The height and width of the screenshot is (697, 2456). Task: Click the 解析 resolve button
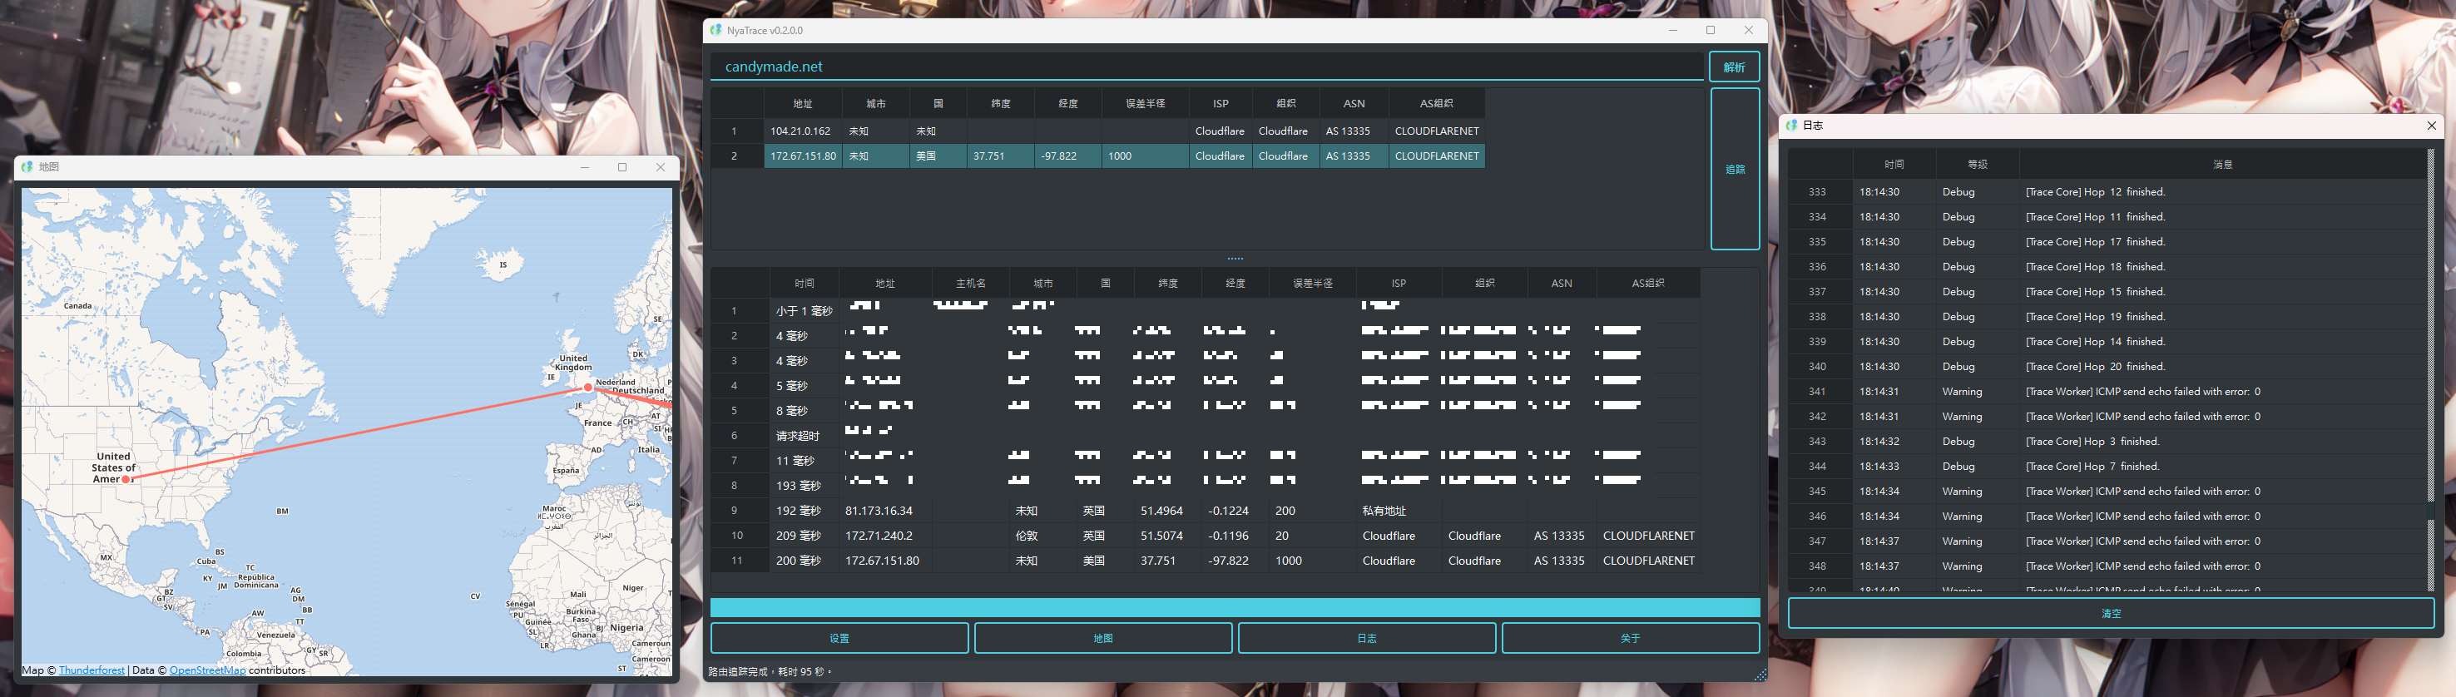pyautogui.click(x=1735, y=67)
